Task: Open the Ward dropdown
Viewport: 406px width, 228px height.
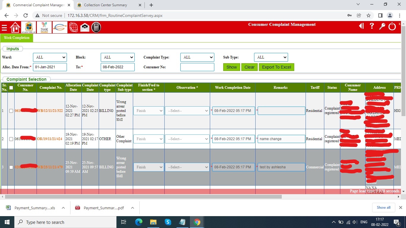Action: [50, 57]
